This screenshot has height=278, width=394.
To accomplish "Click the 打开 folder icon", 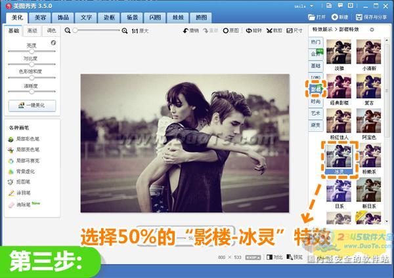I will [311, 17].
